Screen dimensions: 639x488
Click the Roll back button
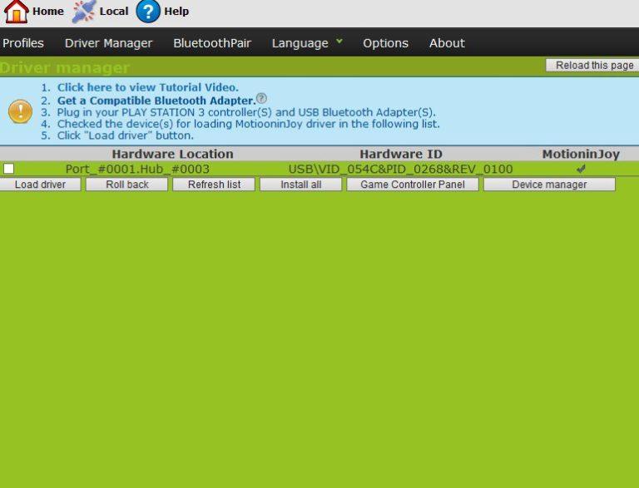click(126, 185)
